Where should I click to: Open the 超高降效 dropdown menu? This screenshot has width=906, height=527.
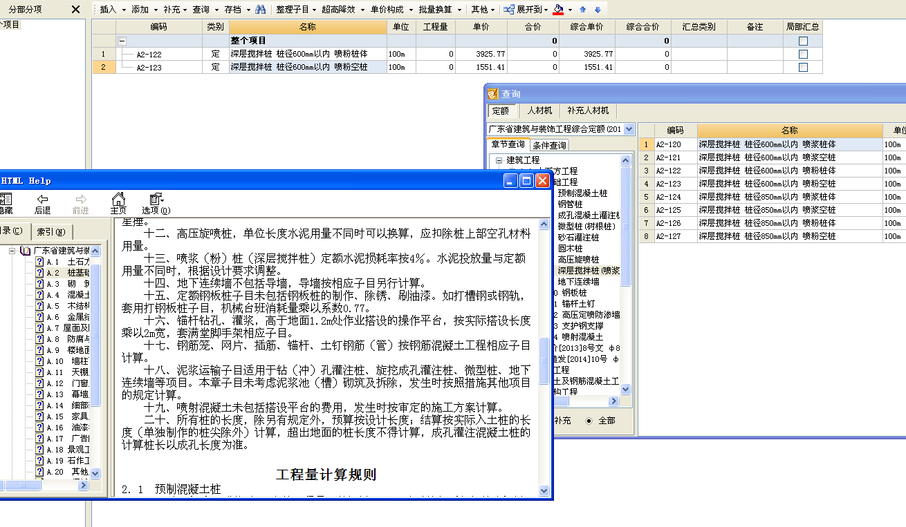[342, 10]
